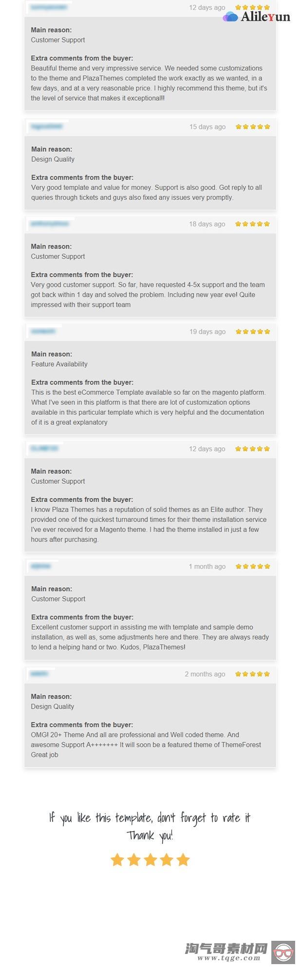Click the middle large orange rating star
This screenshot has width=300, height=969.
pyautogui.click(x=150, y=860)
